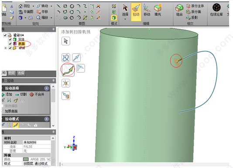This screenshot has height=168, width=233.
Task: Select the sketch Line tool
Action: tap(58, 6)
